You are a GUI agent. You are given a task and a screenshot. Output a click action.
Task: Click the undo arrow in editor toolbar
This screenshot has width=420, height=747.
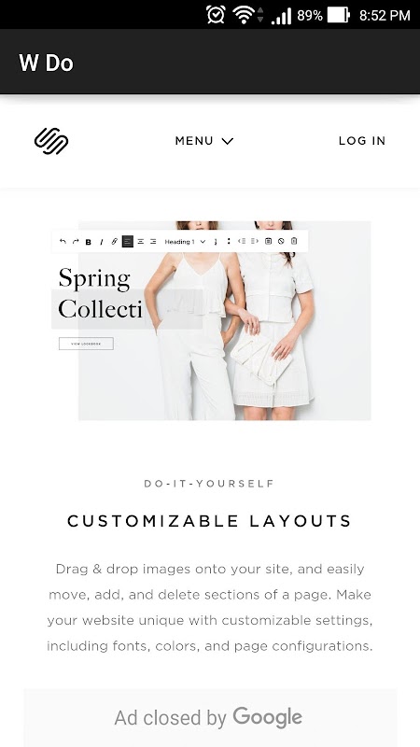click(x=63, y=242)
